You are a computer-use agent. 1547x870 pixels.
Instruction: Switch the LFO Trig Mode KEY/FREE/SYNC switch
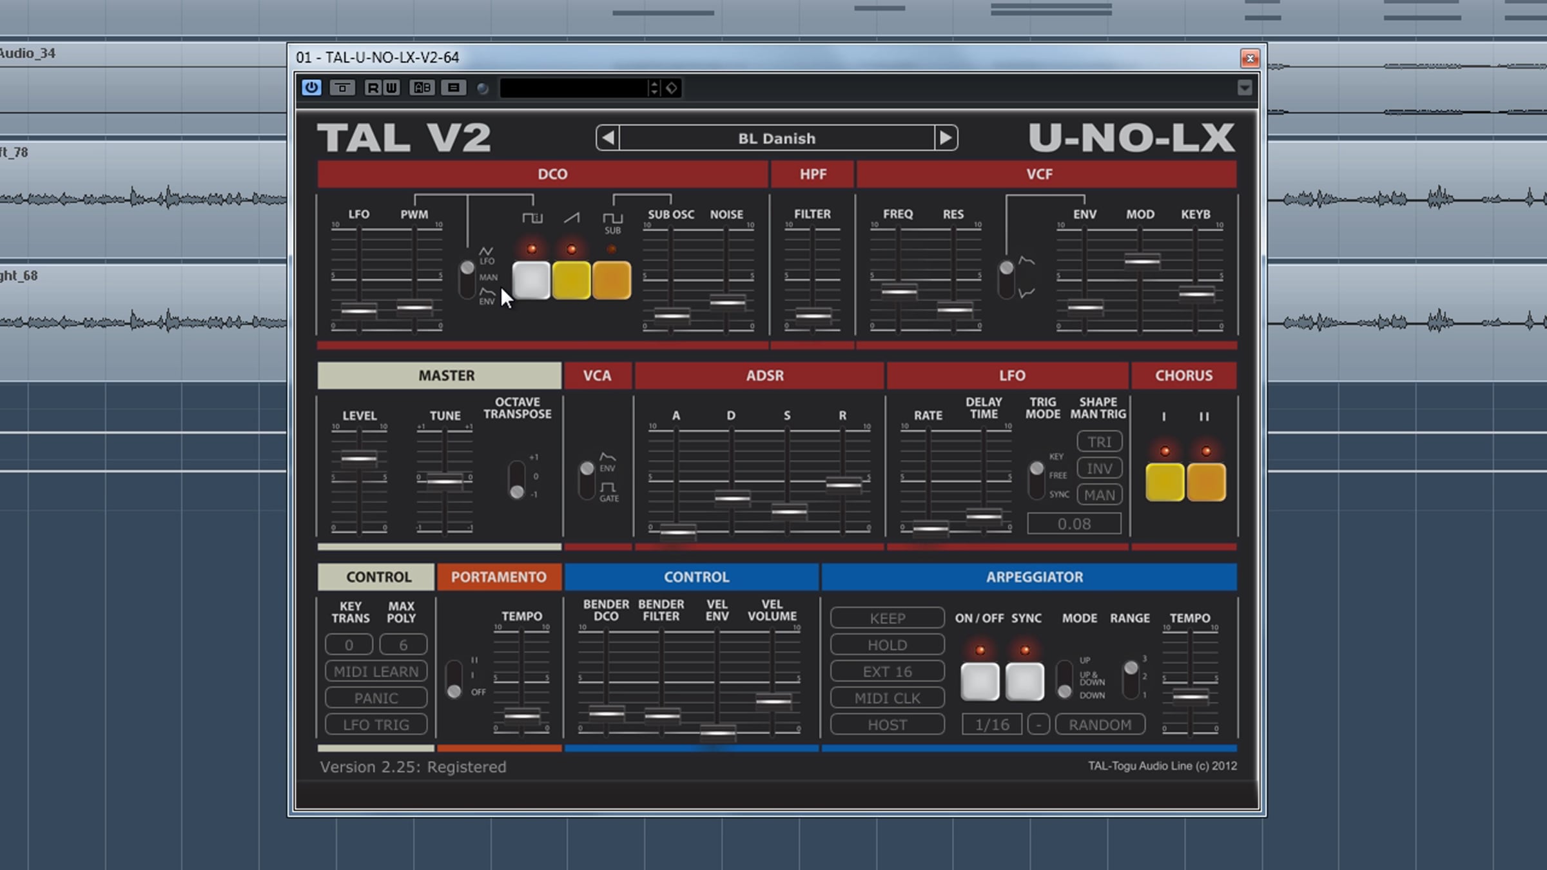[1036, 479]
